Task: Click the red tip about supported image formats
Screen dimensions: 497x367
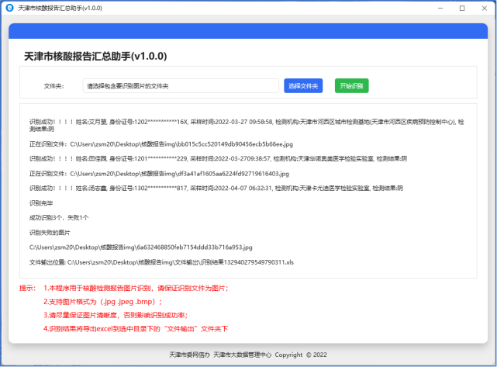Action: tap(102, 301)
